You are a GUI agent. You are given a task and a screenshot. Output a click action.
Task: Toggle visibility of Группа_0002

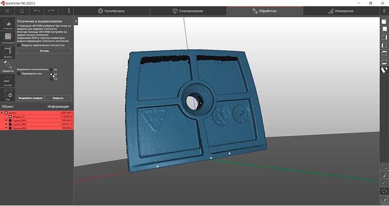[x=10, y=124]
